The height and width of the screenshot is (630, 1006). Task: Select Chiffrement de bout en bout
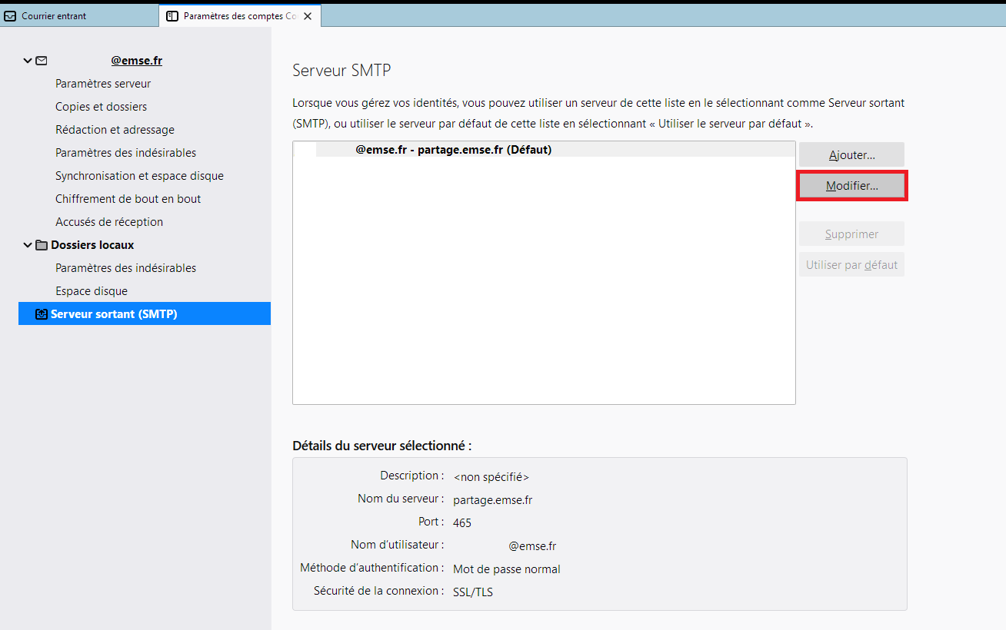pos(128,199)
